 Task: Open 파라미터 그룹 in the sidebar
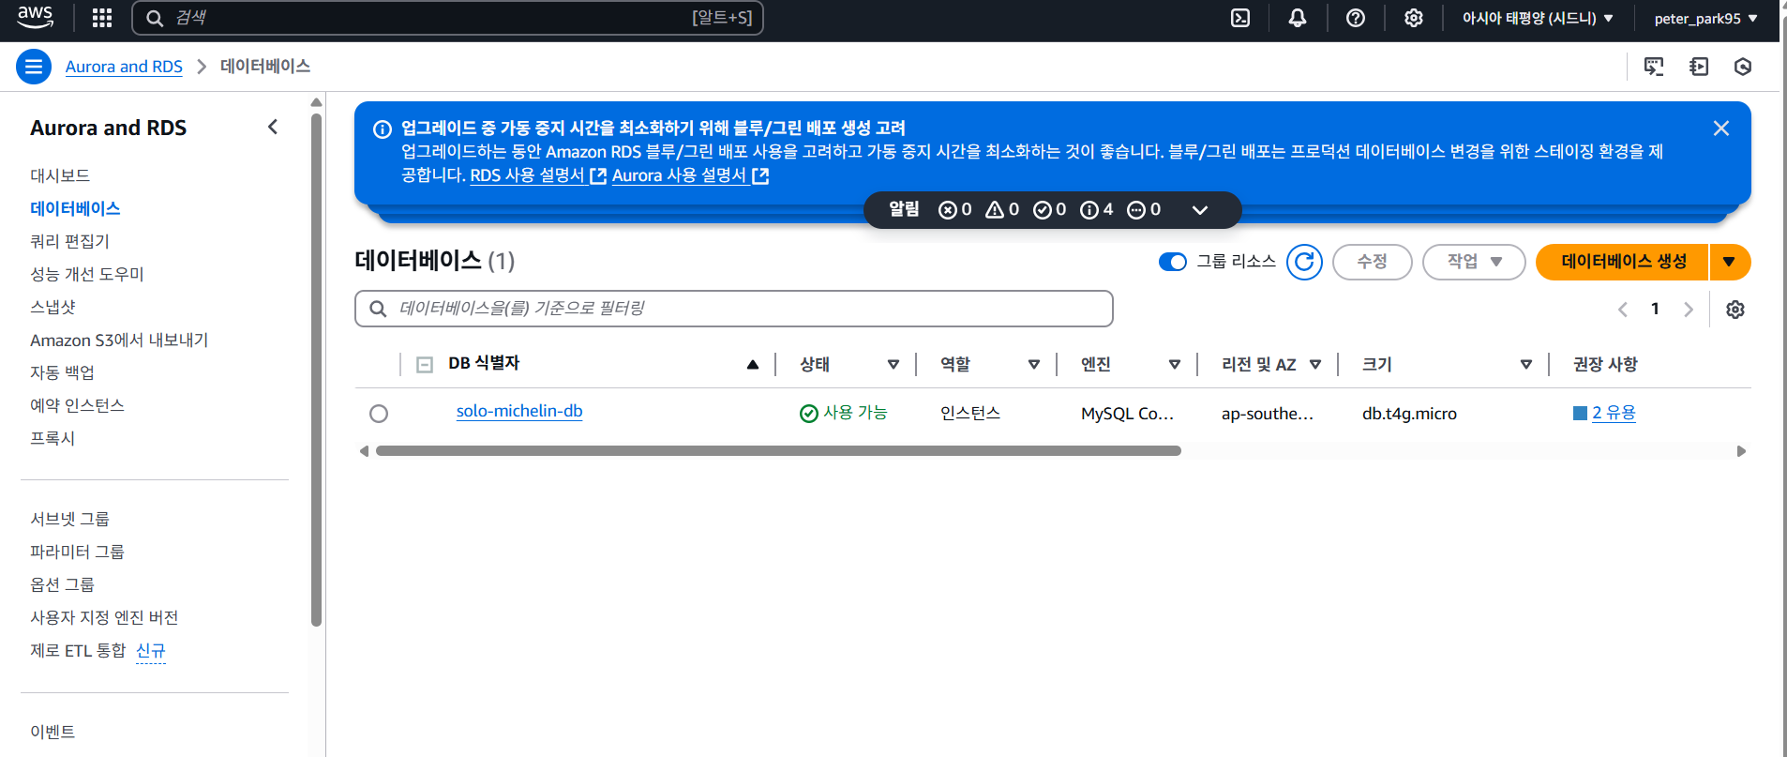[77, 552]
